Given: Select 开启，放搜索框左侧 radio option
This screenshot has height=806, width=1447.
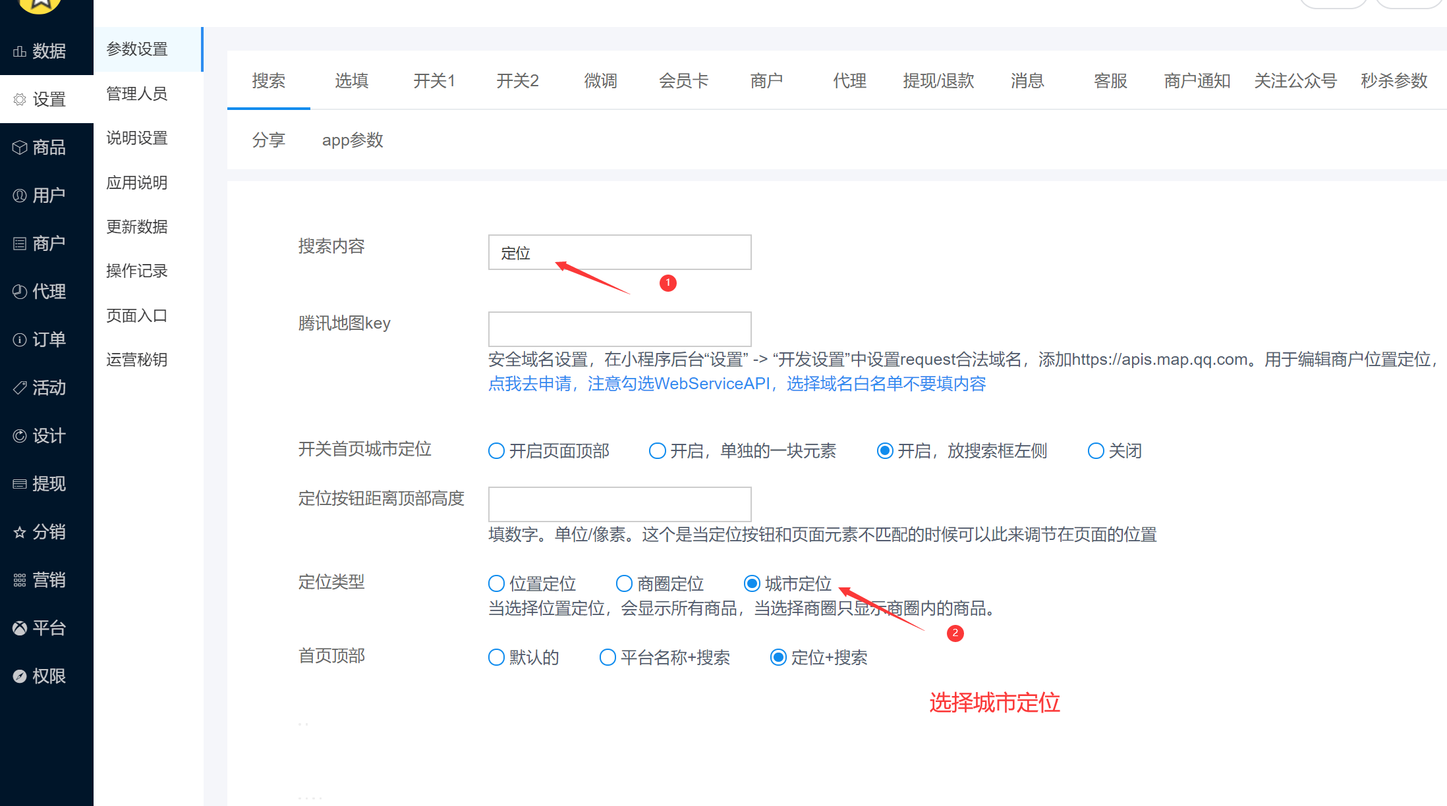Looking at the screenshot, I should 885,451.
